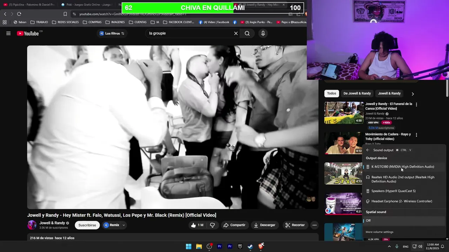Open the YouTube hamburger guide menu

[8, 34]
